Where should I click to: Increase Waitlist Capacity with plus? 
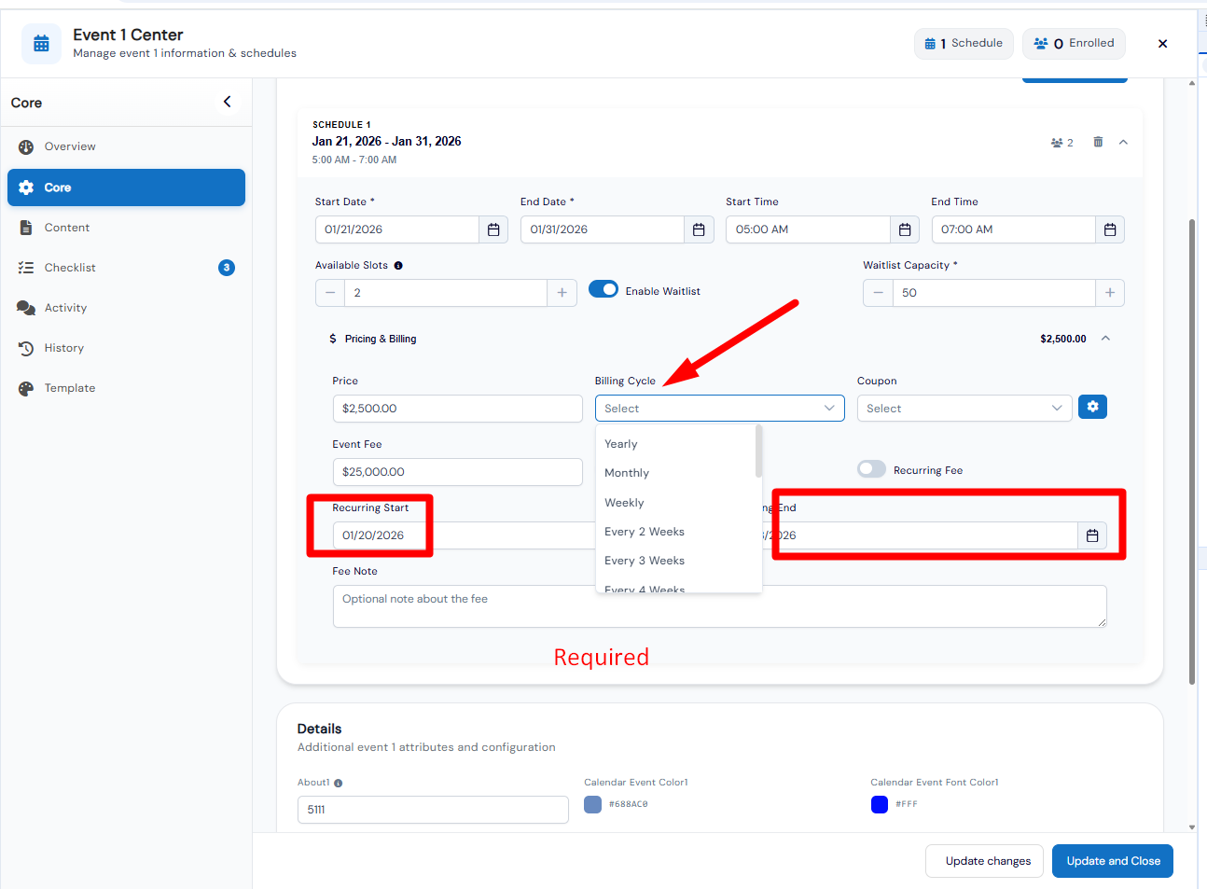click(1110, 293)
